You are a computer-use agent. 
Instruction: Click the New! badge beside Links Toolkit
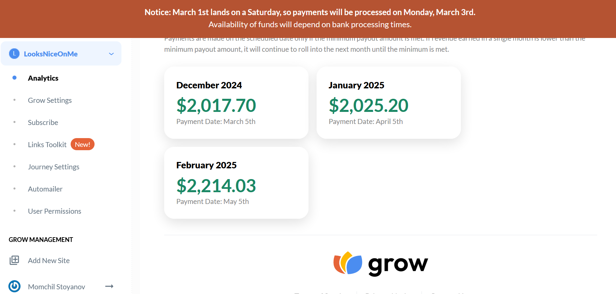coord(82,144)
